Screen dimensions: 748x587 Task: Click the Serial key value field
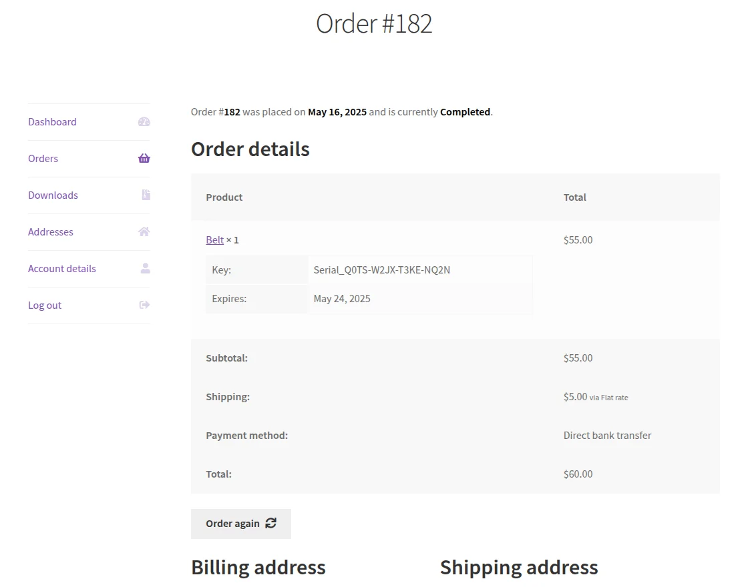[x=382, y=269]
